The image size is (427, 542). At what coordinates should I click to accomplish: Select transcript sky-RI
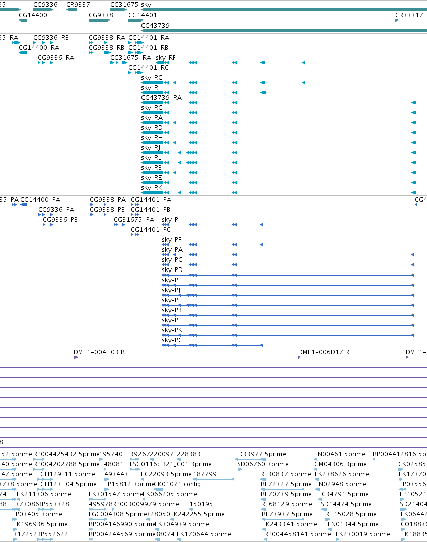(151, 88)
